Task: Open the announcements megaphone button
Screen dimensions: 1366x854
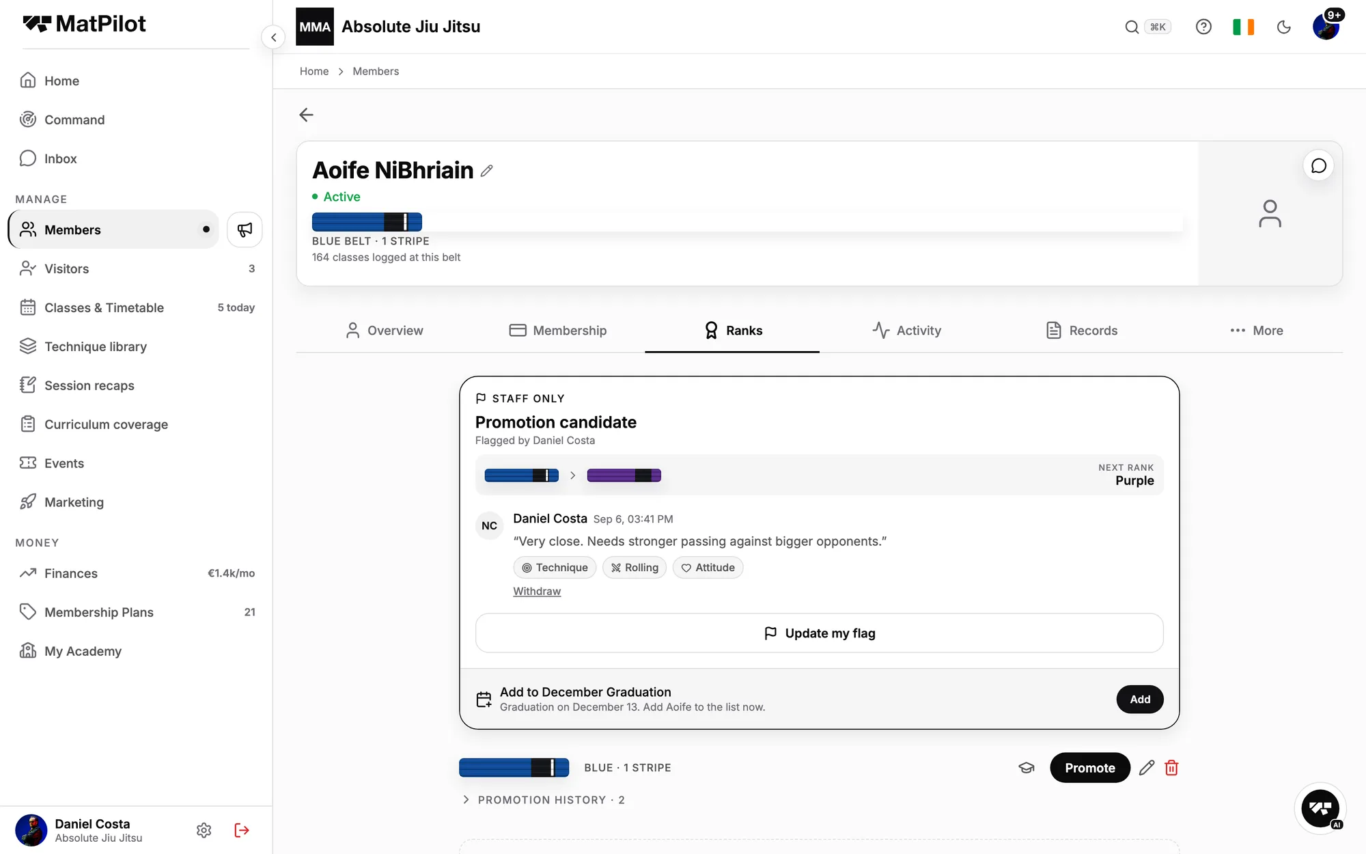Action: pyautogui.click(x=245, y=230)
